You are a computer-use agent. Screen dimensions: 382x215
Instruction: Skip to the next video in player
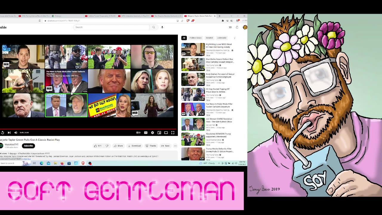click(x=9, y=133)
